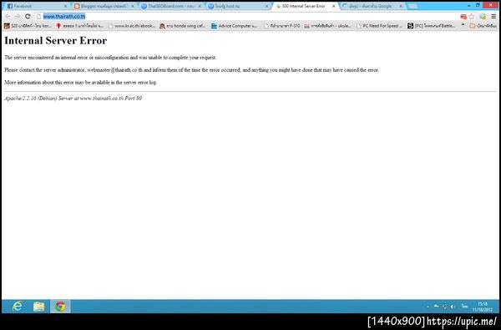Click the extension icon beside the star

pyautogui.click(x=483, y=17)
